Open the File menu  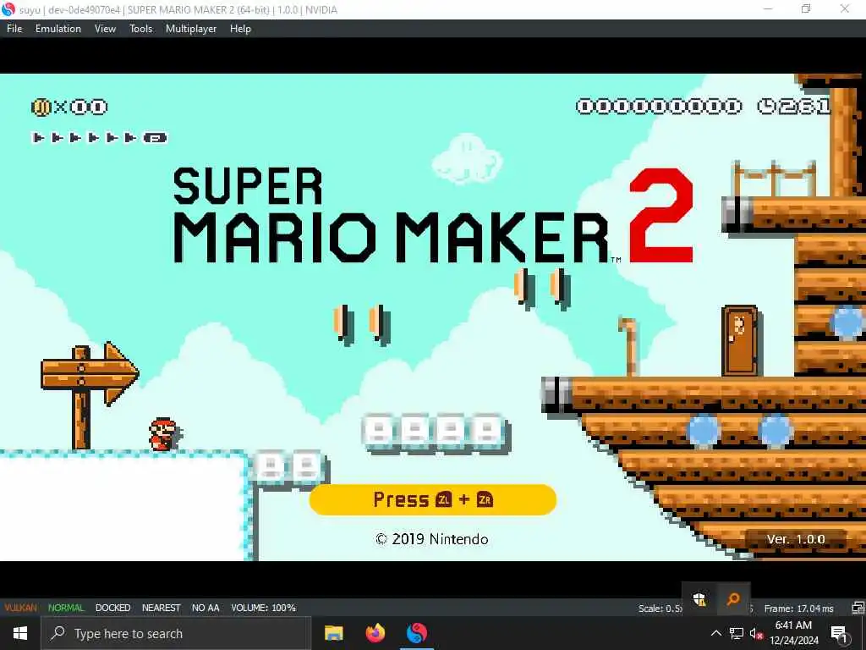[x=14, y=29]
